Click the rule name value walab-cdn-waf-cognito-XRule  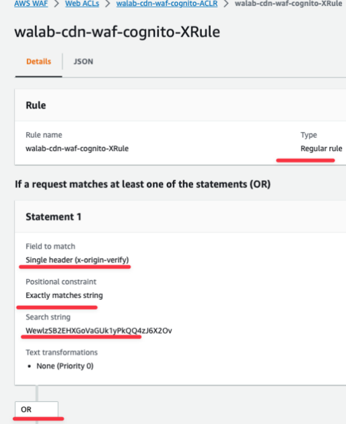(x=77, y=148)
